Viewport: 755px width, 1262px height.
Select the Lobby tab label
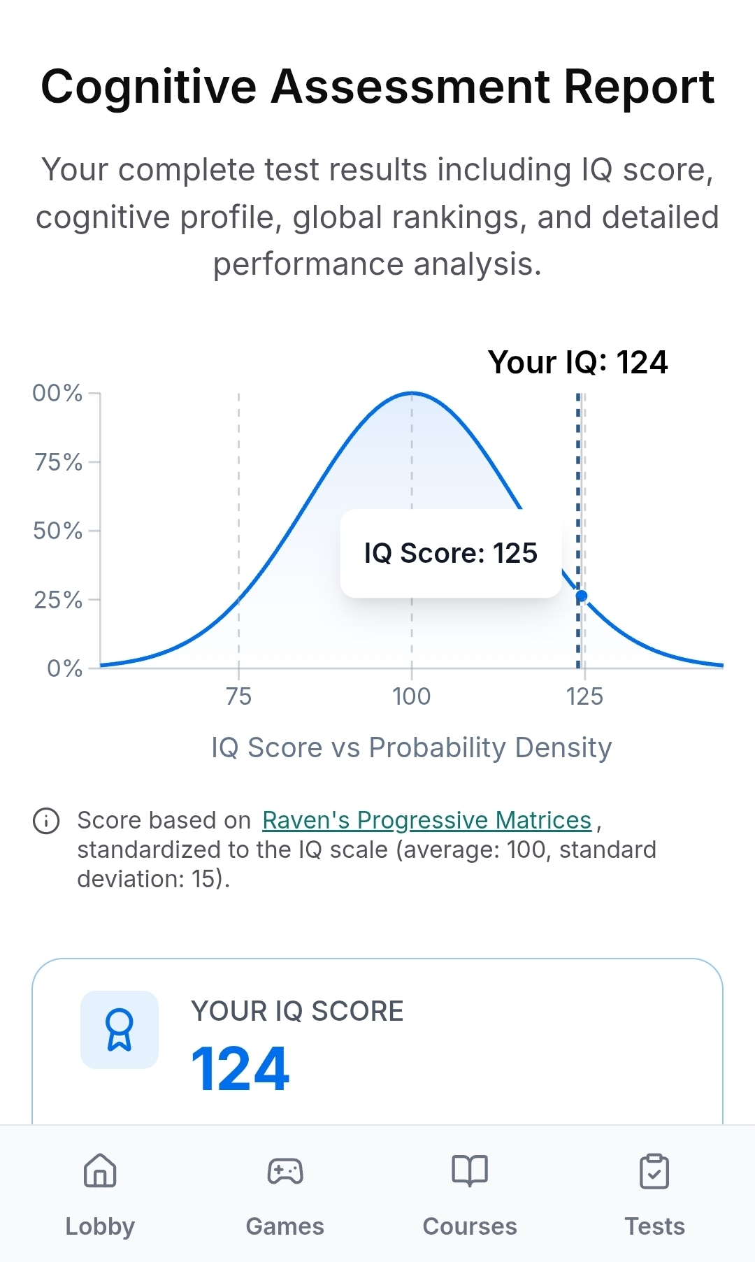tap(100, 1226)
